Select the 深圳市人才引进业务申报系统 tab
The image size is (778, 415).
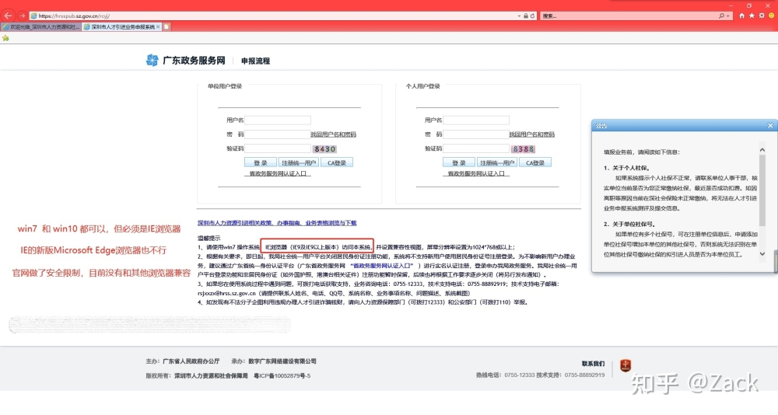(122, 26)
